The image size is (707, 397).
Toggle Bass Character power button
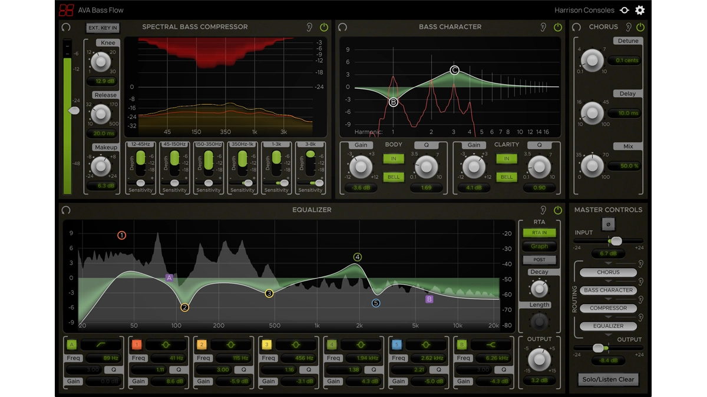pos(558,27)
